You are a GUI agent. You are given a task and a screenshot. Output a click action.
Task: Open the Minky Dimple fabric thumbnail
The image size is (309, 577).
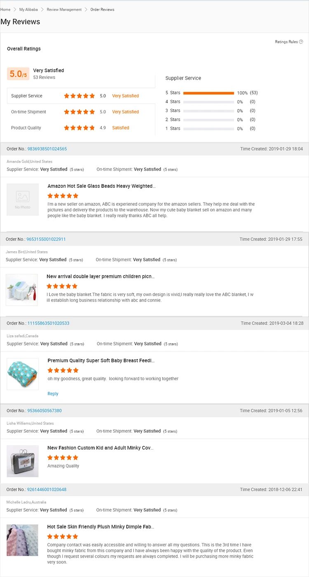(23, 540)
